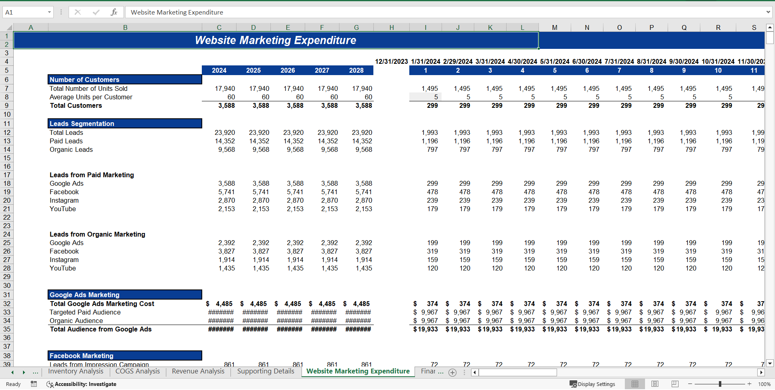Click the 2028 year header cell
The image size is (775, 390).
356,70
